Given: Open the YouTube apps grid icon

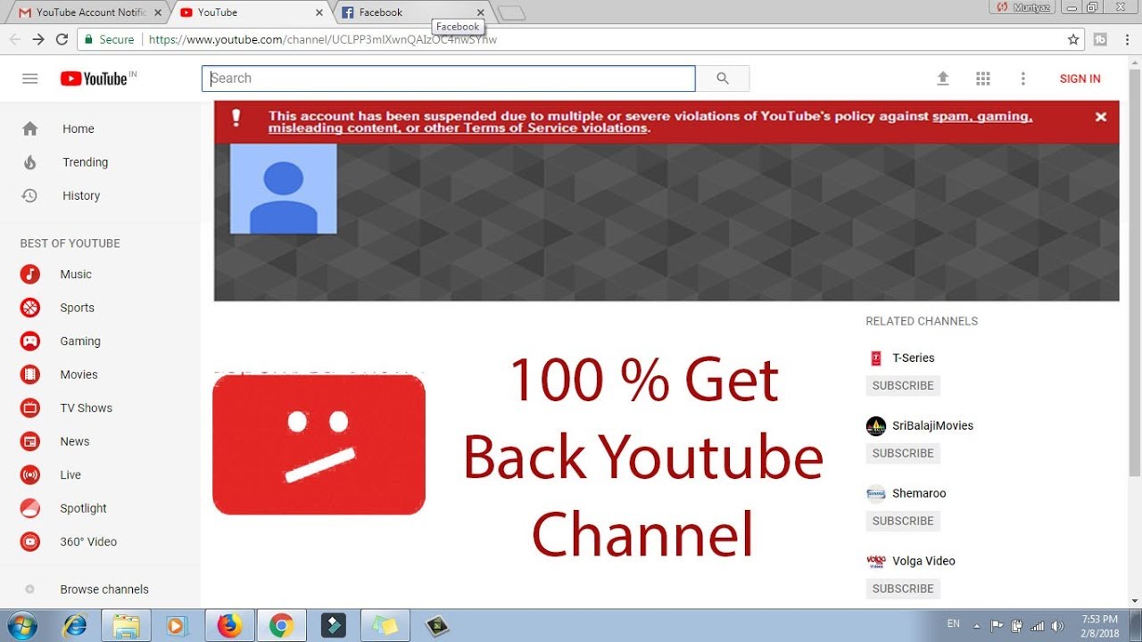Looking at the screenshot, I should (x=983, y=78).
